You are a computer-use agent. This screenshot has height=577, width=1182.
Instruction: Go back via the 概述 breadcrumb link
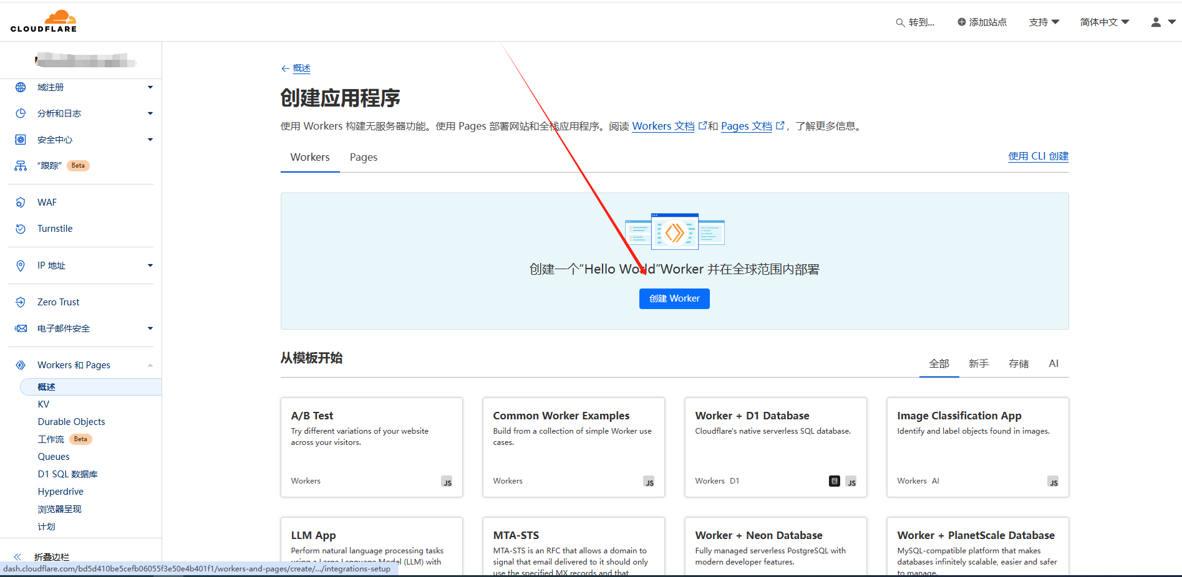click(x=302, y=69)
